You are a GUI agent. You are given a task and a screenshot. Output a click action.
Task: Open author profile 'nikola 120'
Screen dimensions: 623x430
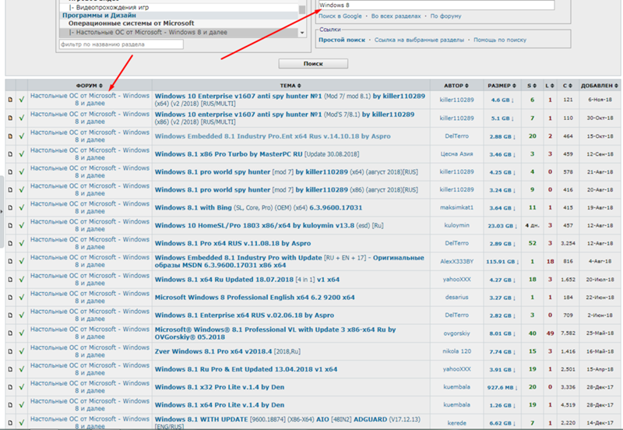[x=456, y=351]
